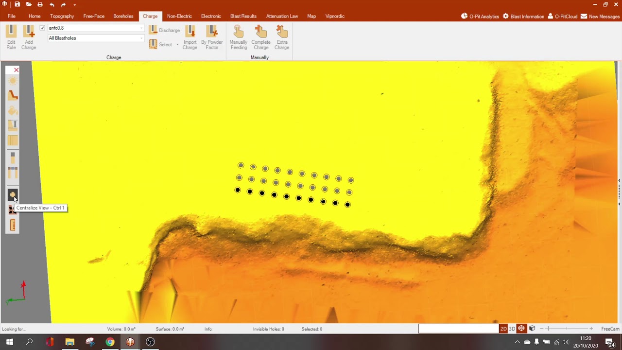The image size is (622, 350).
Task: Click the zoom in plus button
Action: point(591,329)
